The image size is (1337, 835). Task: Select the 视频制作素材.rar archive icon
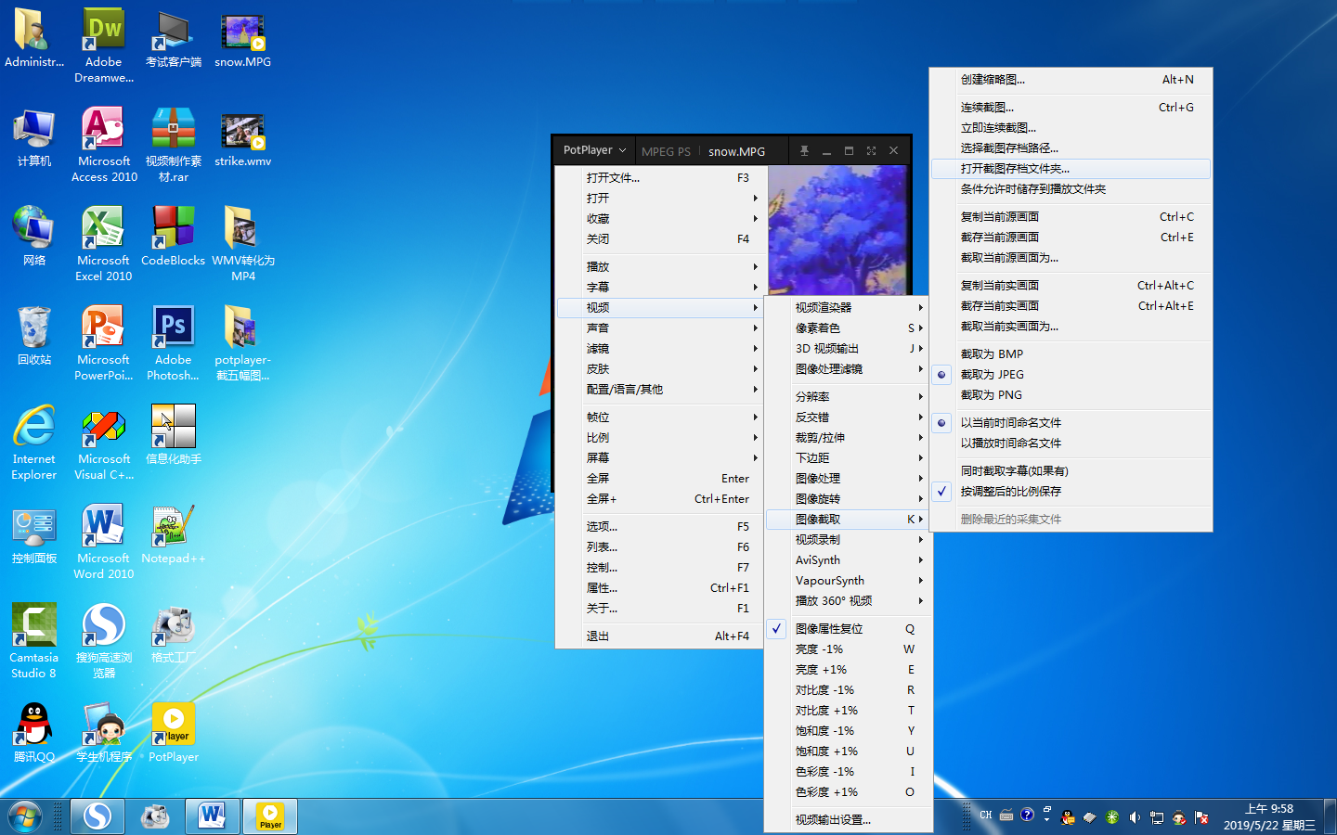(x=174, y=145)
